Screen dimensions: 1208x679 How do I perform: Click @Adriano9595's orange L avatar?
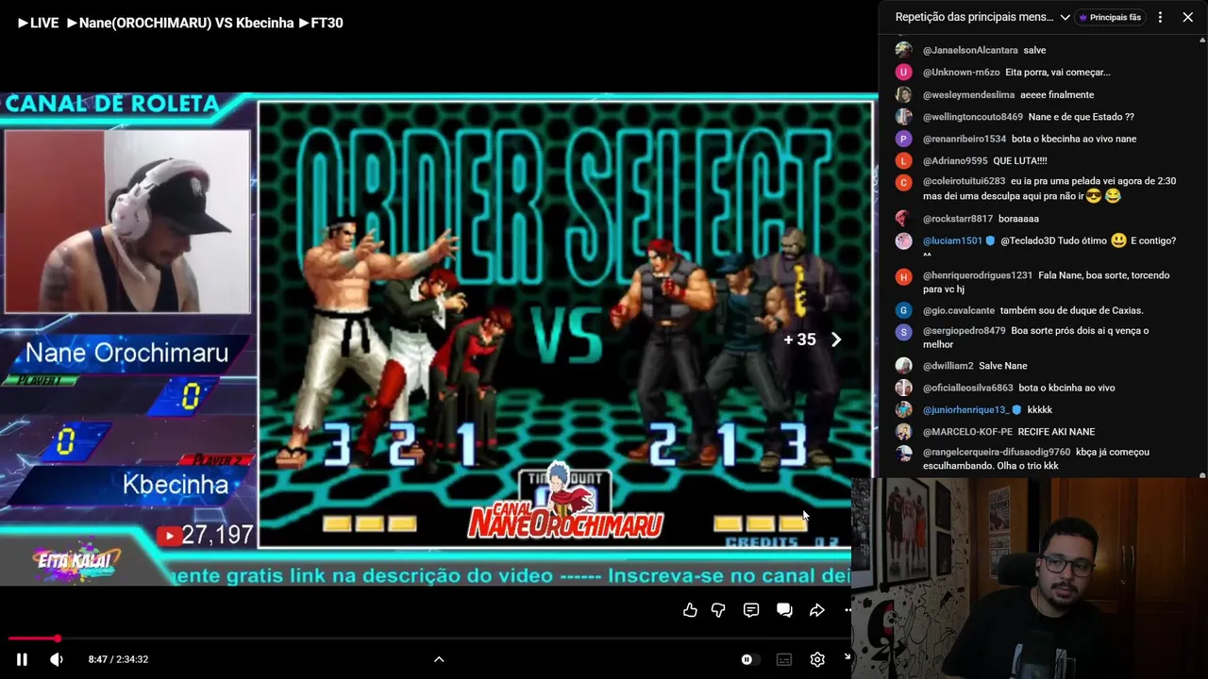[x=903, y=161]
